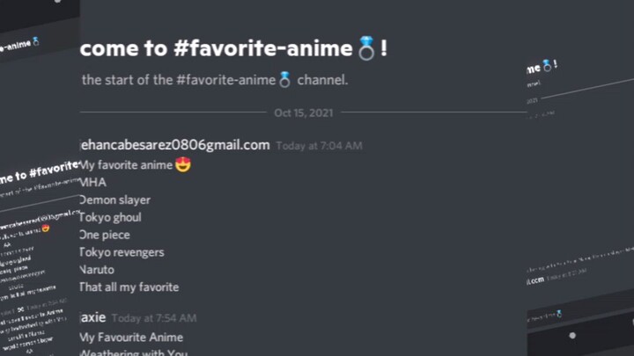Click the Today at 7:54 AM timestamp
This screenshot has height=356, width=634.
(154, 317)
